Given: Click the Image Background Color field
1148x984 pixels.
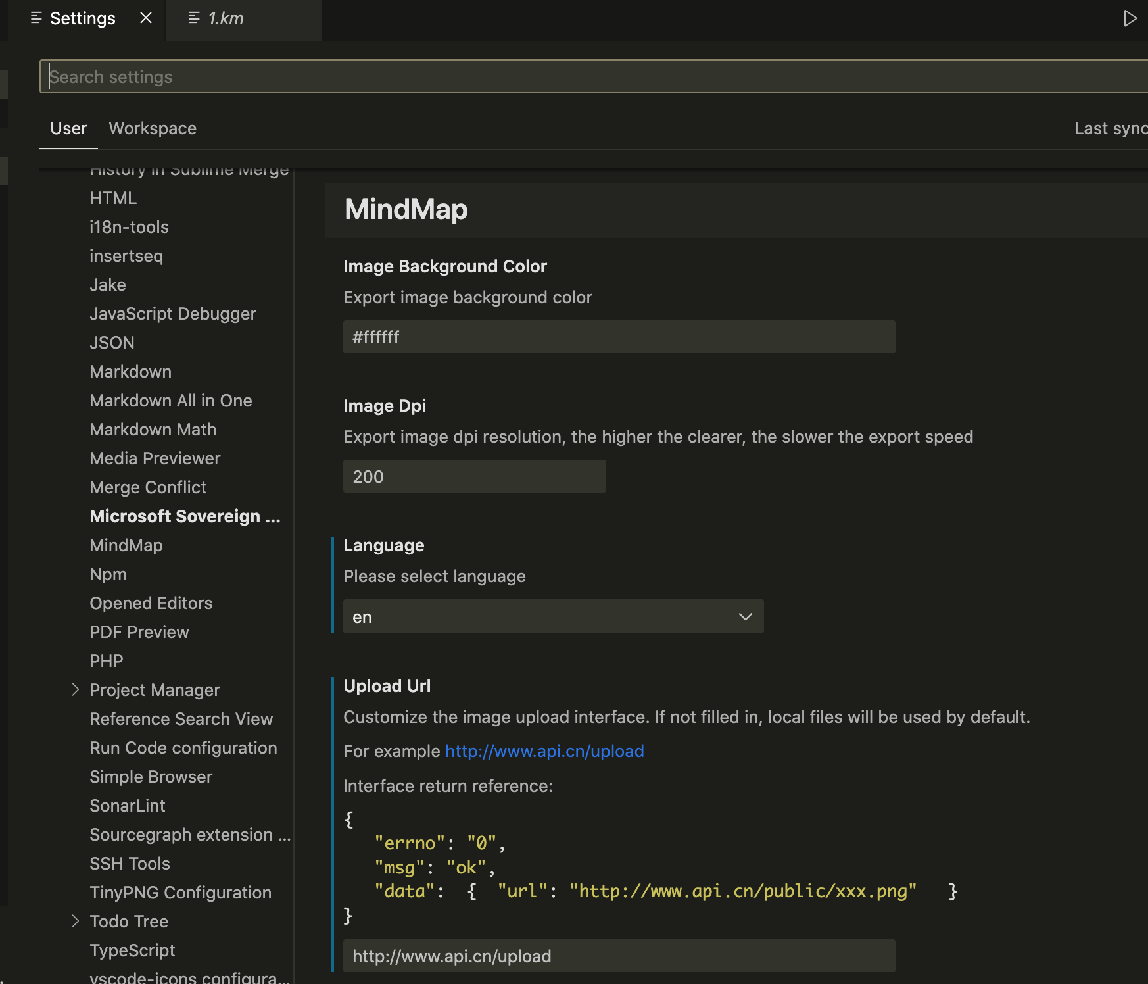Looking at the screenshot, I should point(619,337).
